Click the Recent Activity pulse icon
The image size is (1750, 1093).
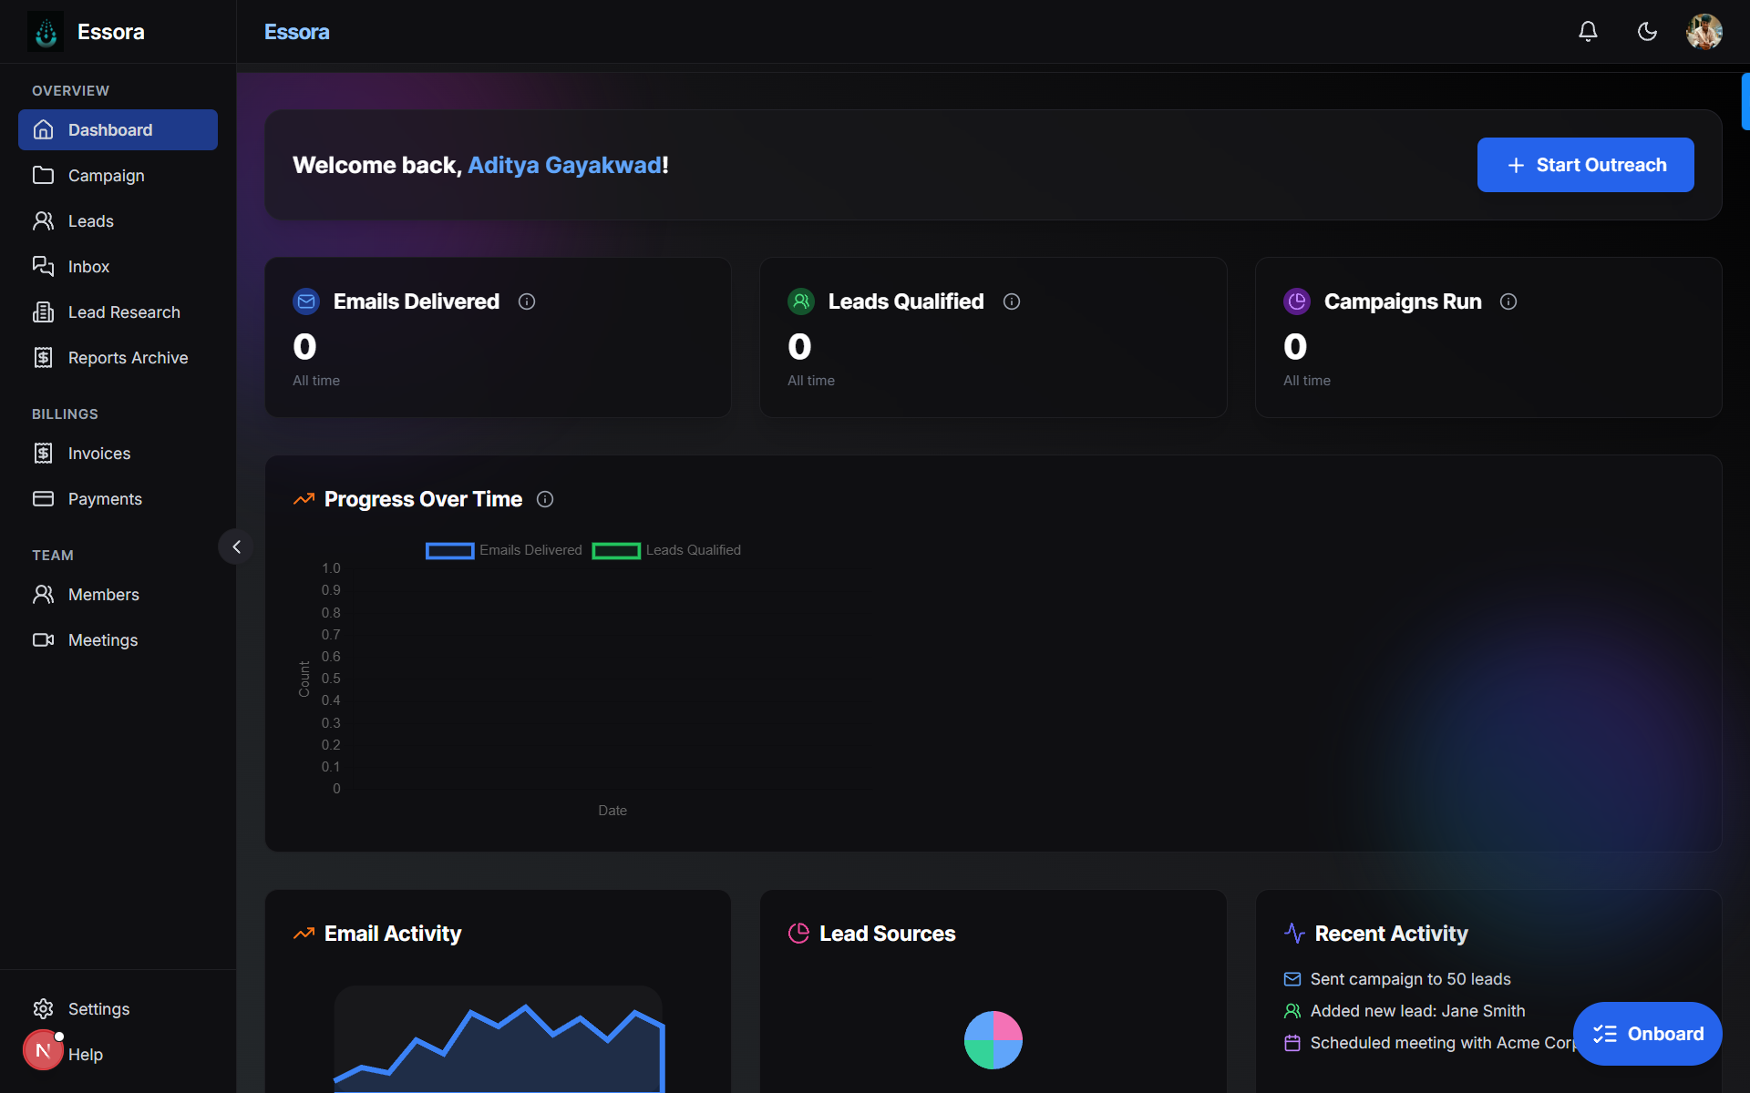click(1294, 934)
